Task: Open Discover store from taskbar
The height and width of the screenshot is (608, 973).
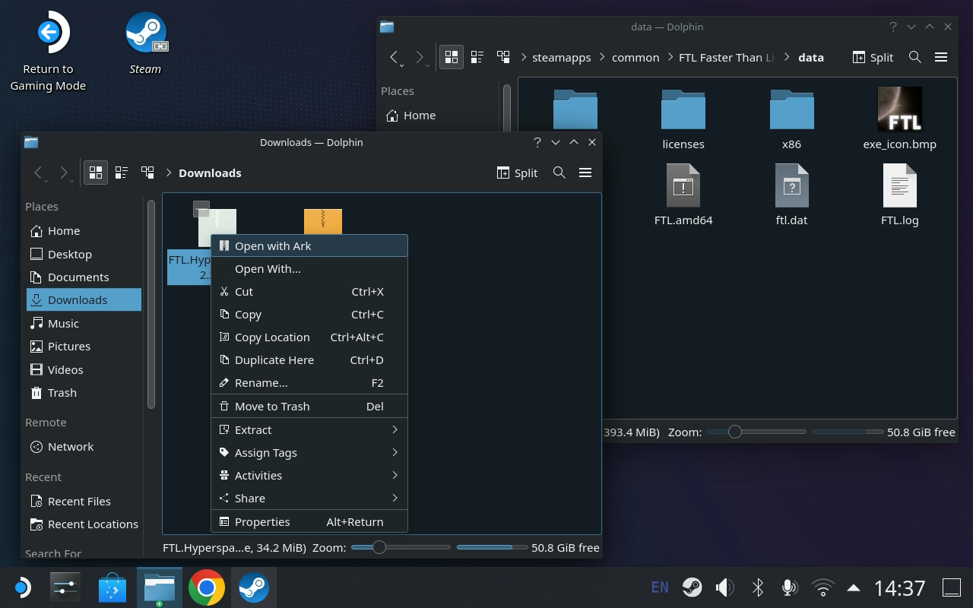Action: click(113, 587)
